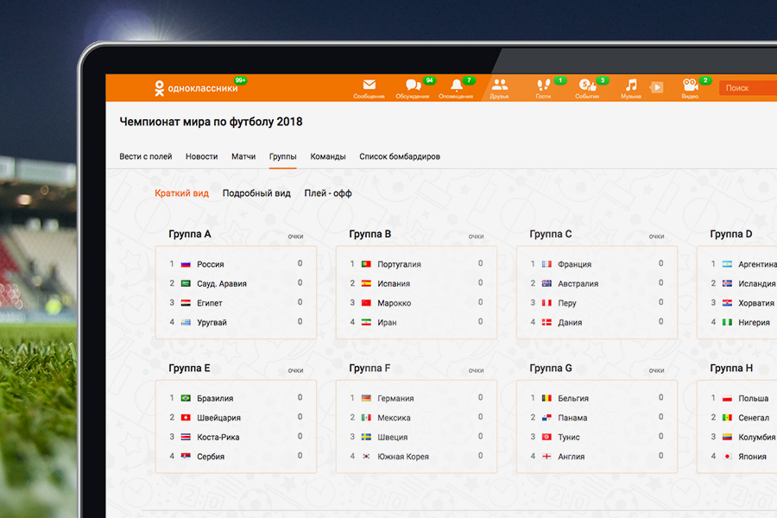Select Россия in Группа A
The width and height of the screenshot is (777, 518).
coord(210,264)
